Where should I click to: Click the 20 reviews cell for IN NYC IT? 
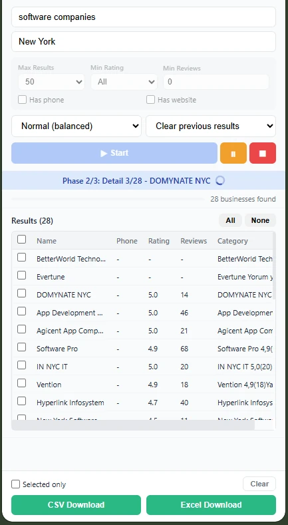click(x=184, y=367)
